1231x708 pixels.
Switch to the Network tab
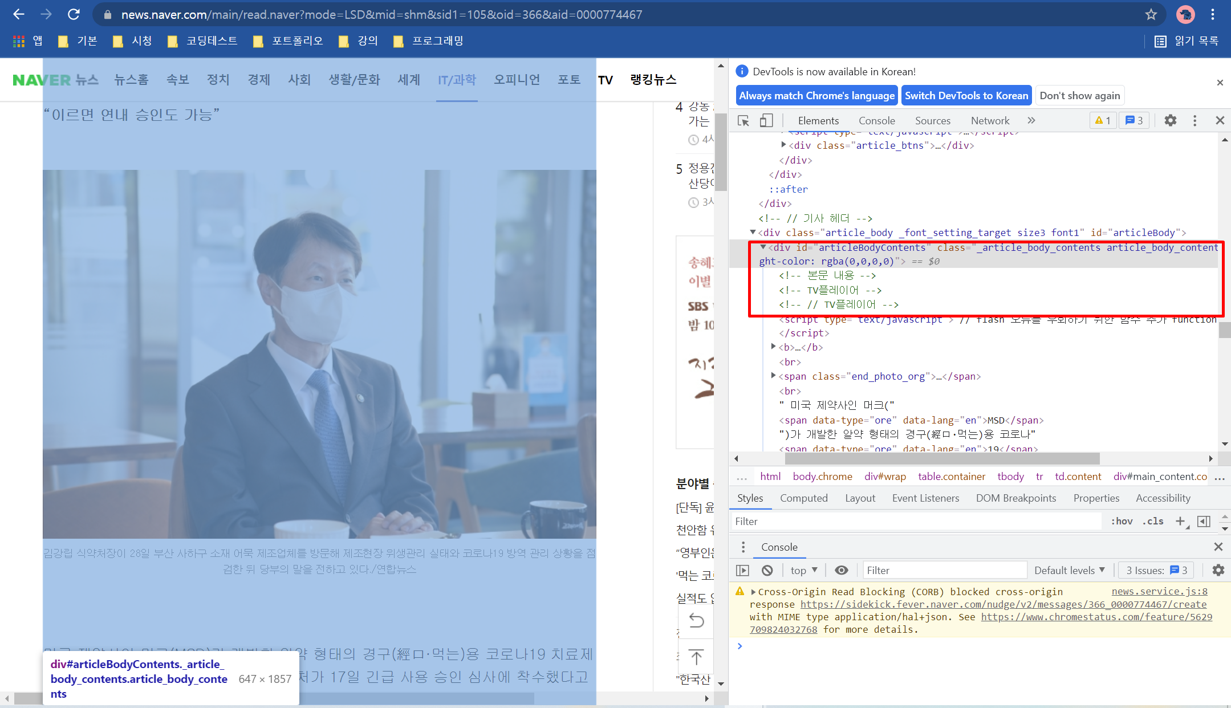[990, 120]
